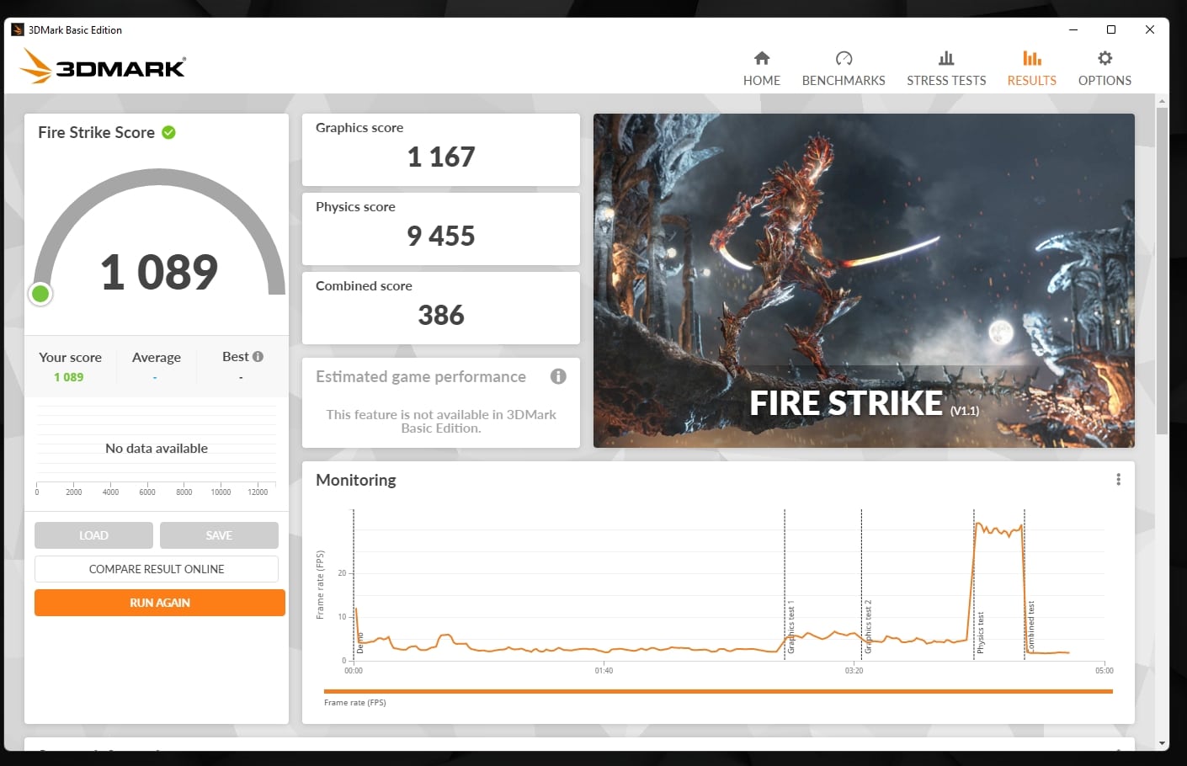This screenshot has width=1187, height=766.
Task: Open Monitoring three-dot options menu
Action: coord(1118,480)
